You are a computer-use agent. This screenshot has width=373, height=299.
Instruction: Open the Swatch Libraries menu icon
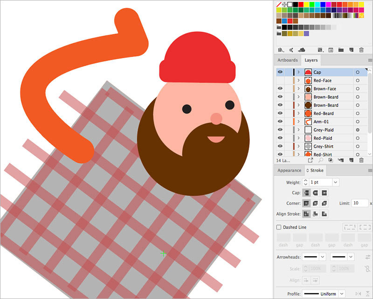pos(281,50)
